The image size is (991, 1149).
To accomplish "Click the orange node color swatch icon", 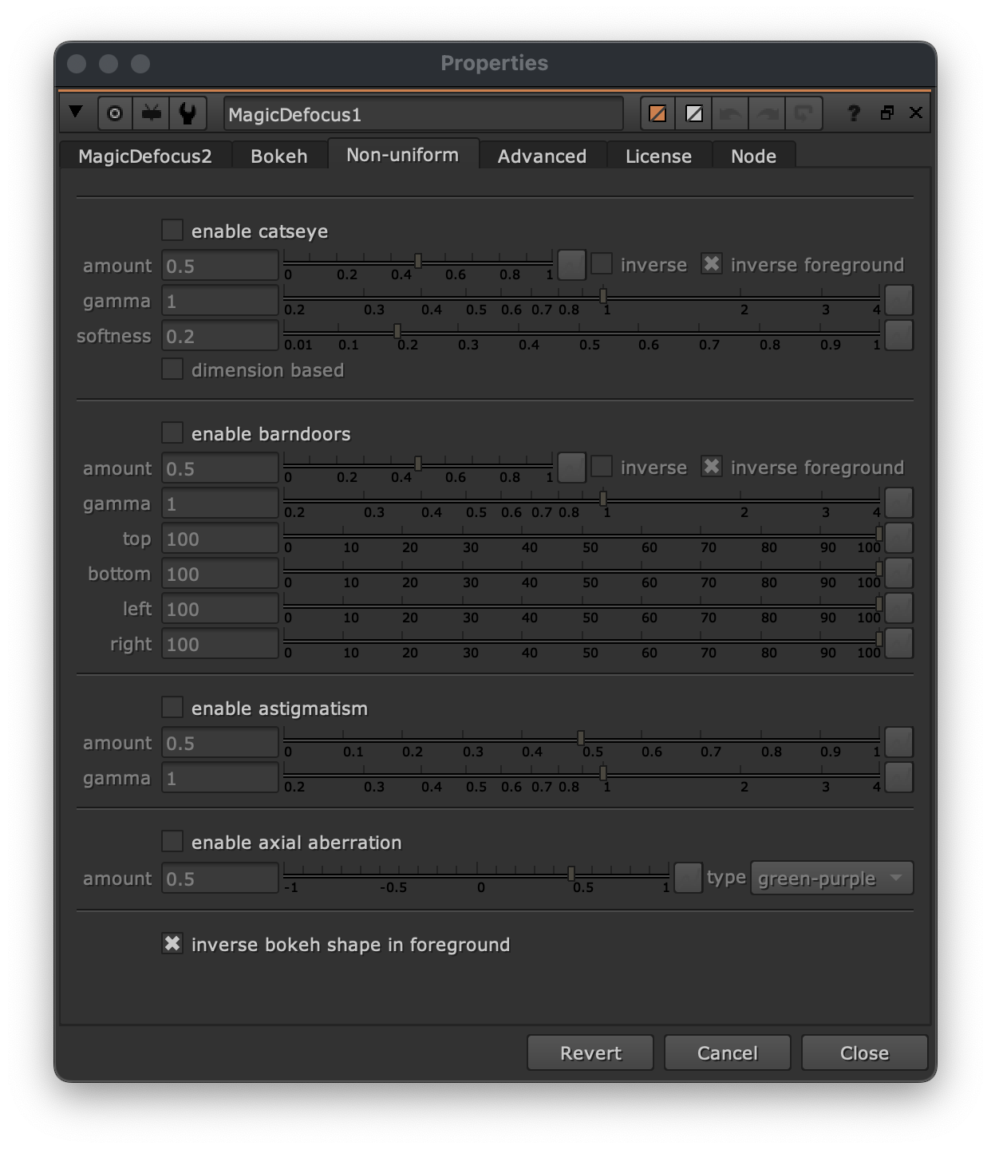I will pyautogui.click(x=657, y=113).
